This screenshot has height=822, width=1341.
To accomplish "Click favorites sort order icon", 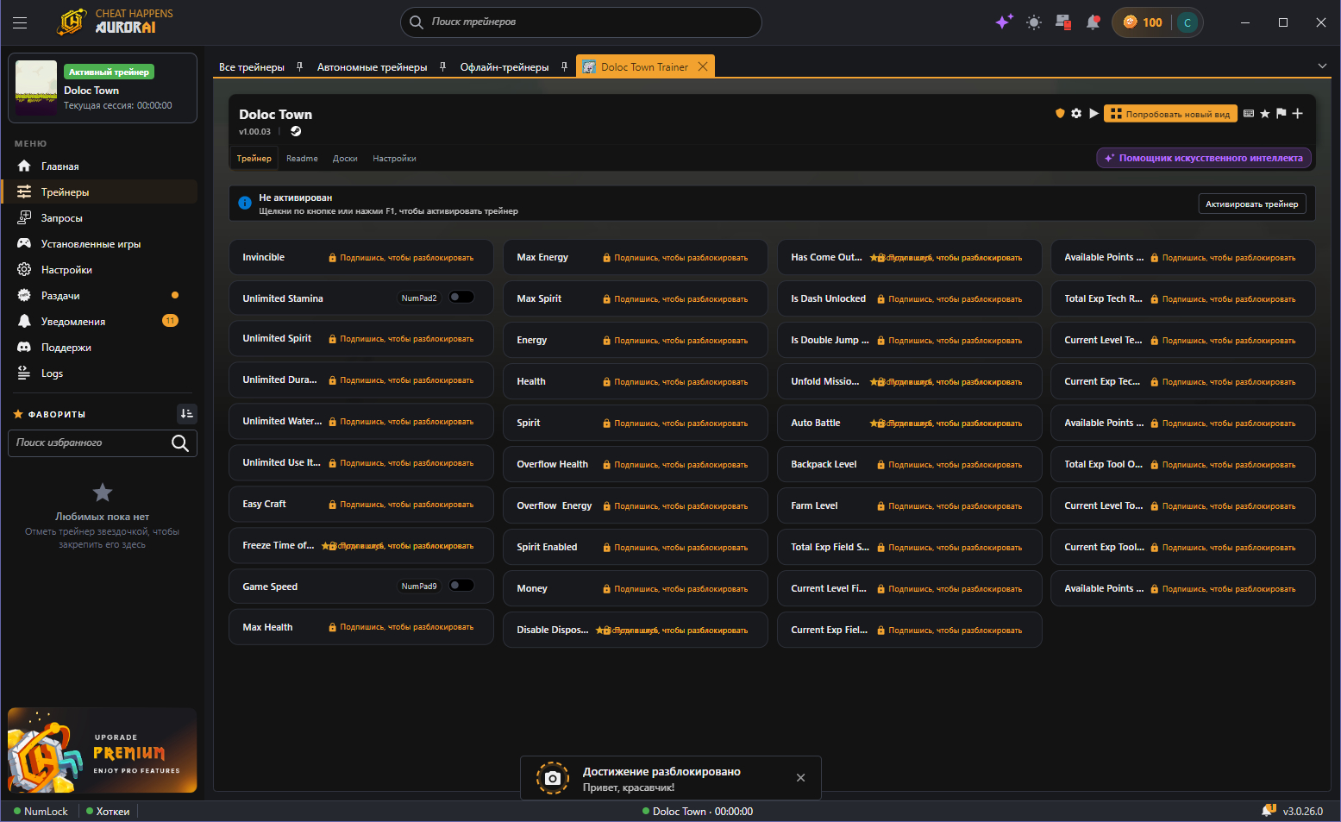I will click(x=186, y=414).
